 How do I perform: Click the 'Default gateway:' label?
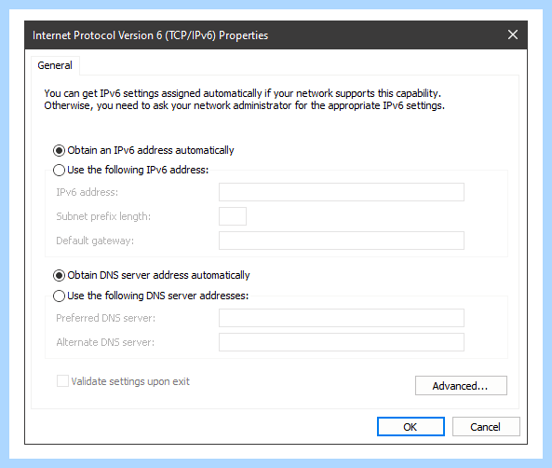[95, 241]
